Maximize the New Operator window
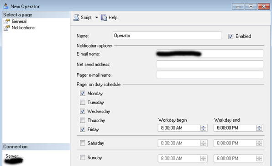Screen dimensions: 272x166 click(x=251, y=6)
